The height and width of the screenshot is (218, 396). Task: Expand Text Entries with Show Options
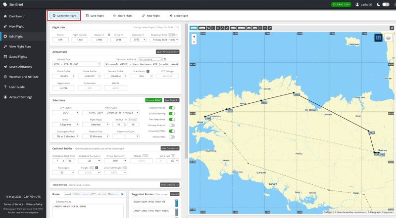coord(170,185)
